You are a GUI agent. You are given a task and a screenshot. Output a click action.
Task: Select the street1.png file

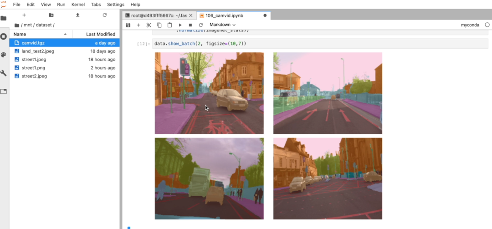point(33,68)
